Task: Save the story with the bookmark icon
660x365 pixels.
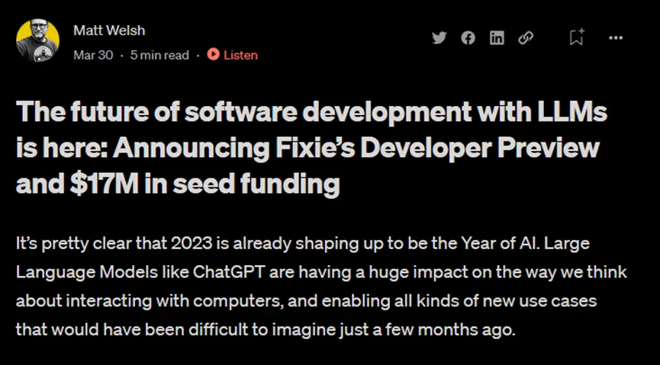Action: point(577,37)
